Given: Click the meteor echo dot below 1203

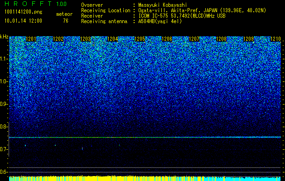Looking at the screenshot, I should 82,148.
